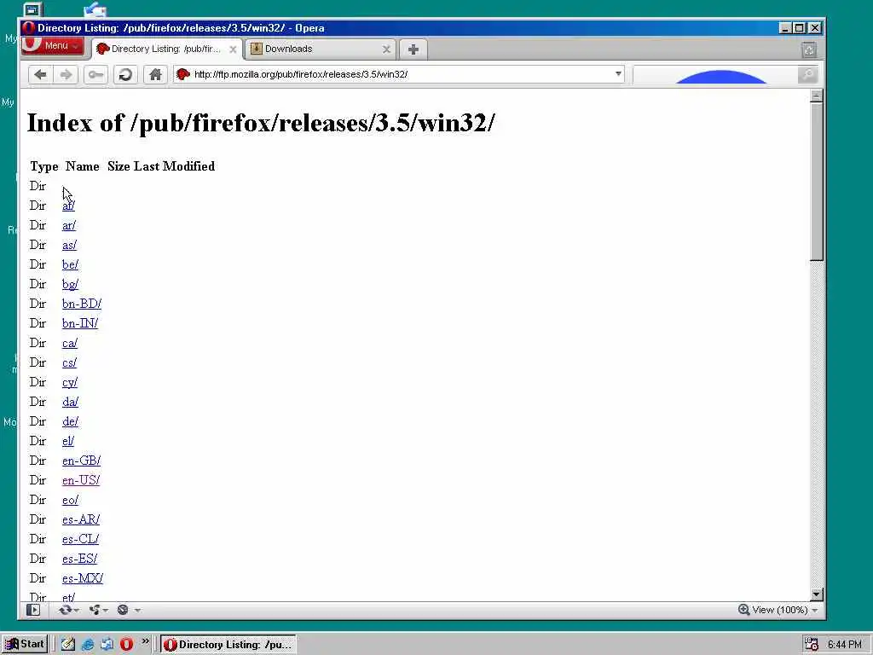Click the wand (key) toolbar button
The image size is (873, 655).
pos(95,74)
